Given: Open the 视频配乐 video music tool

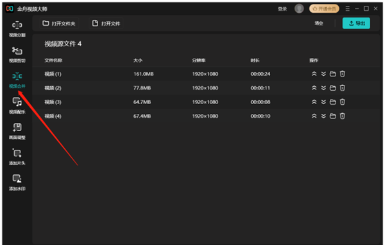Looking at the screenshot, I should (17, 105).
